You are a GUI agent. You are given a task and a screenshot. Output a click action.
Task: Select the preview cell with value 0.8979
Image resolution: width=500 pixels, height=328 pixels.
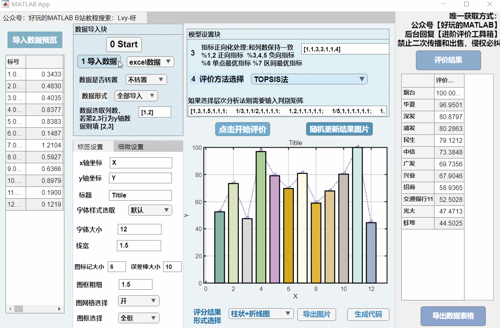tap(45, 181)
